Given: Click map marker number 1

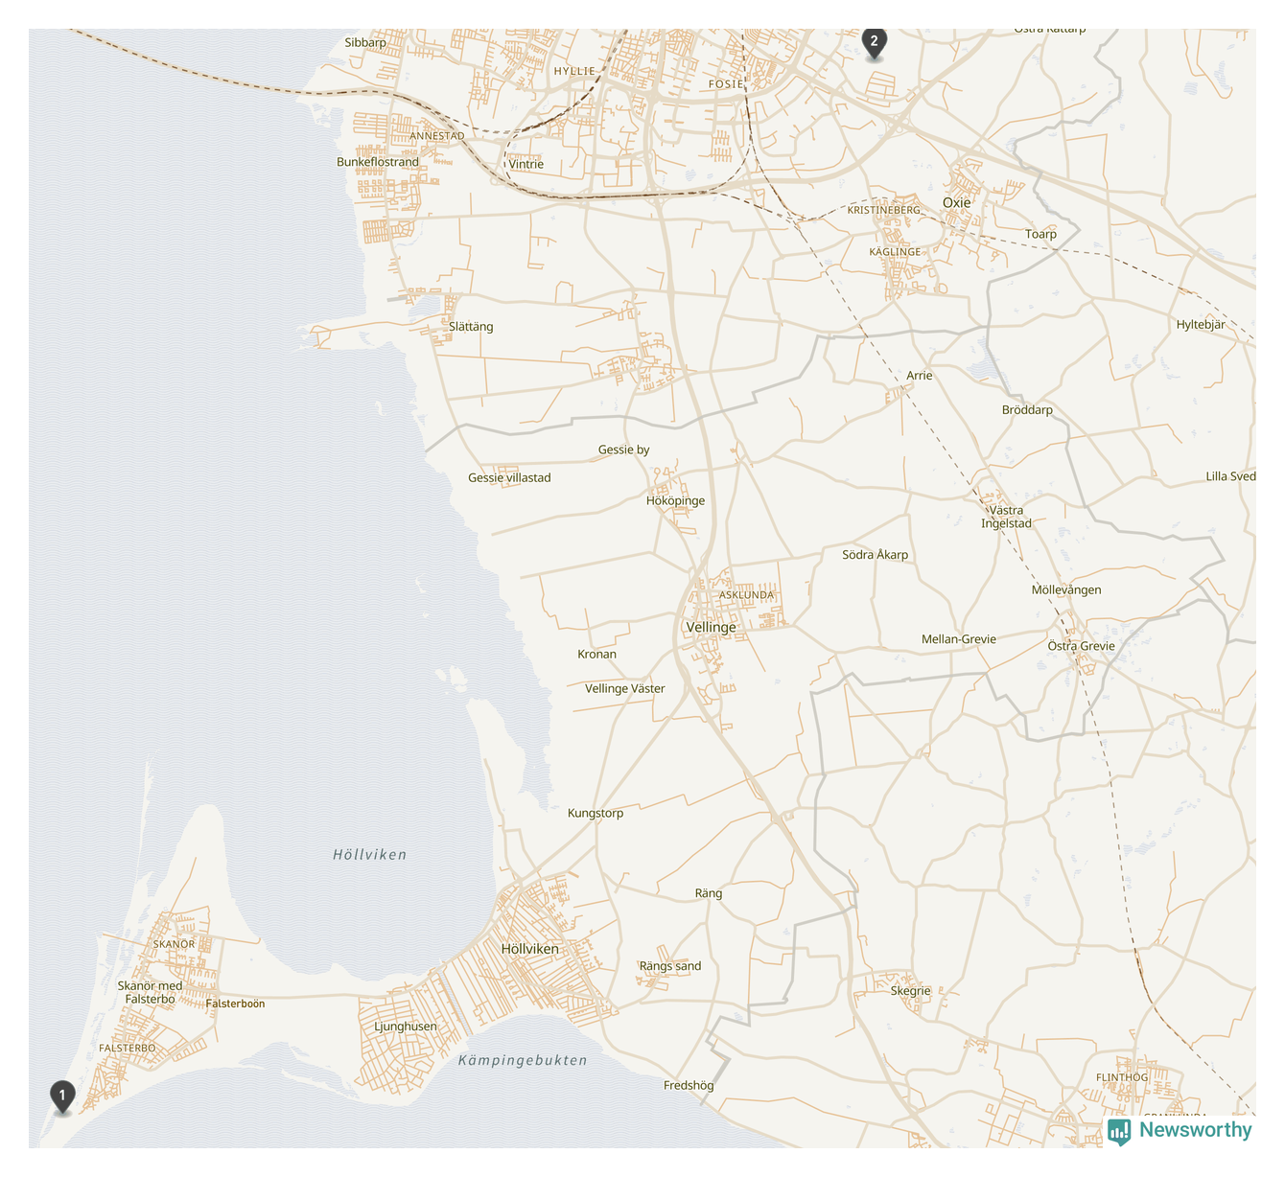Looking at the screenshot, I should click(x=62, y=1097).
